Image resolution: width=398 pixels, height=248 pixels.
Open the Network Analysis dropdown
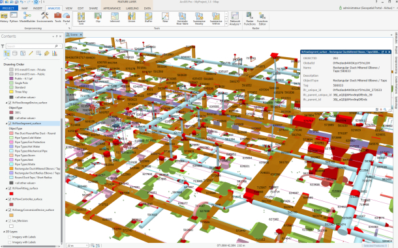(x=235, y=19)
